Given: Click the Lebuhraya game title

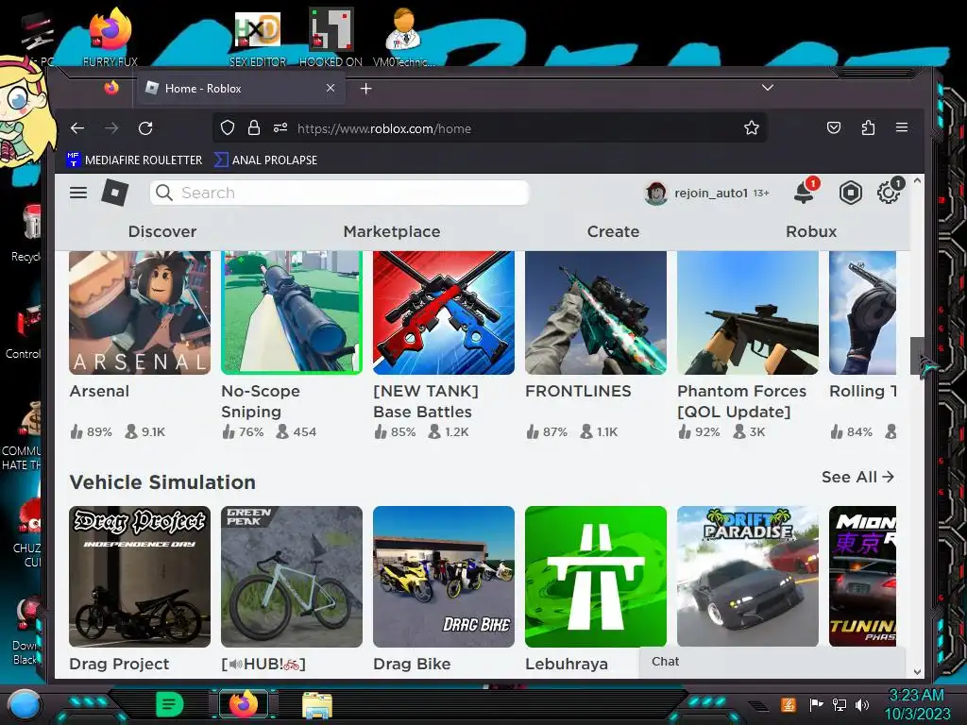Looking at the screenshot, I should (567, 664).
